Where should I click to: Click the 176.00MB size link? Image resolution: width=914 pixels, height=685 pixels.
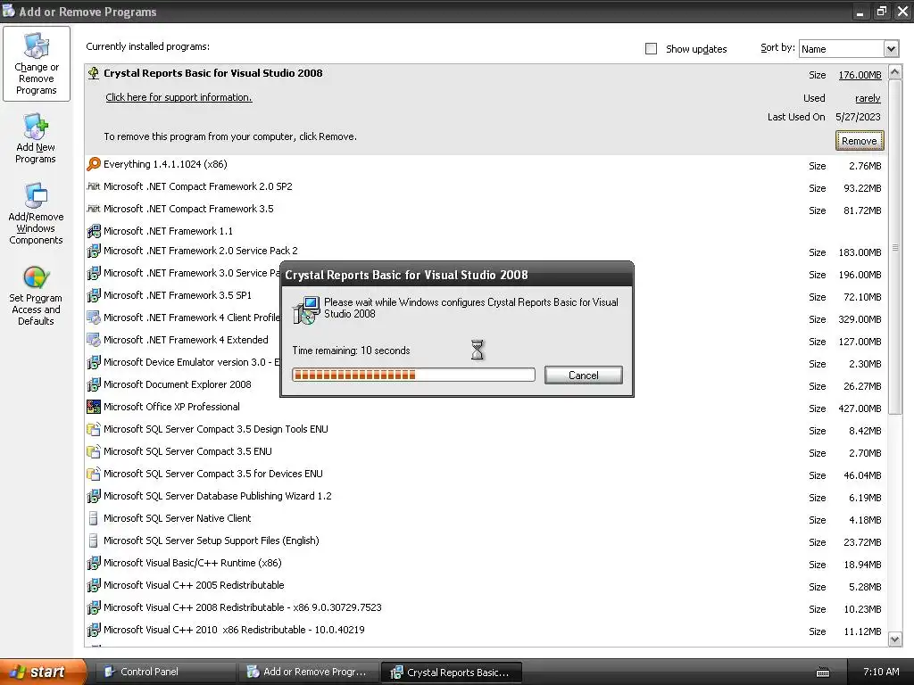point(860,75)
